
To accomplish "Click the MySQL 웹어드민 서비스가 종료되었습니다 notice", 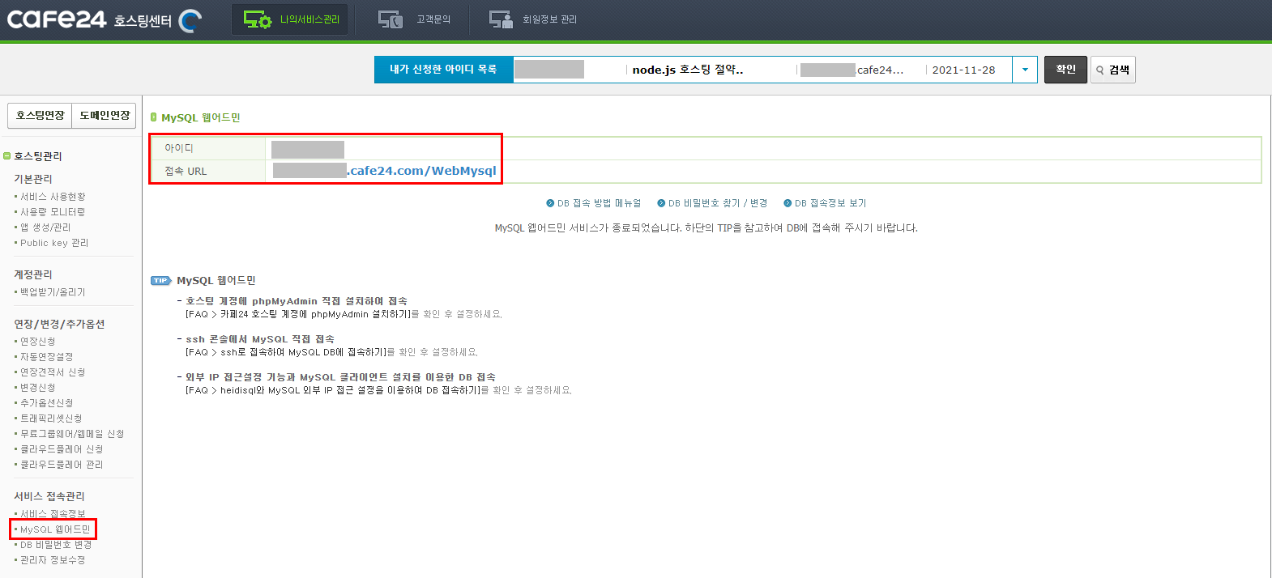I will point(706,228).
